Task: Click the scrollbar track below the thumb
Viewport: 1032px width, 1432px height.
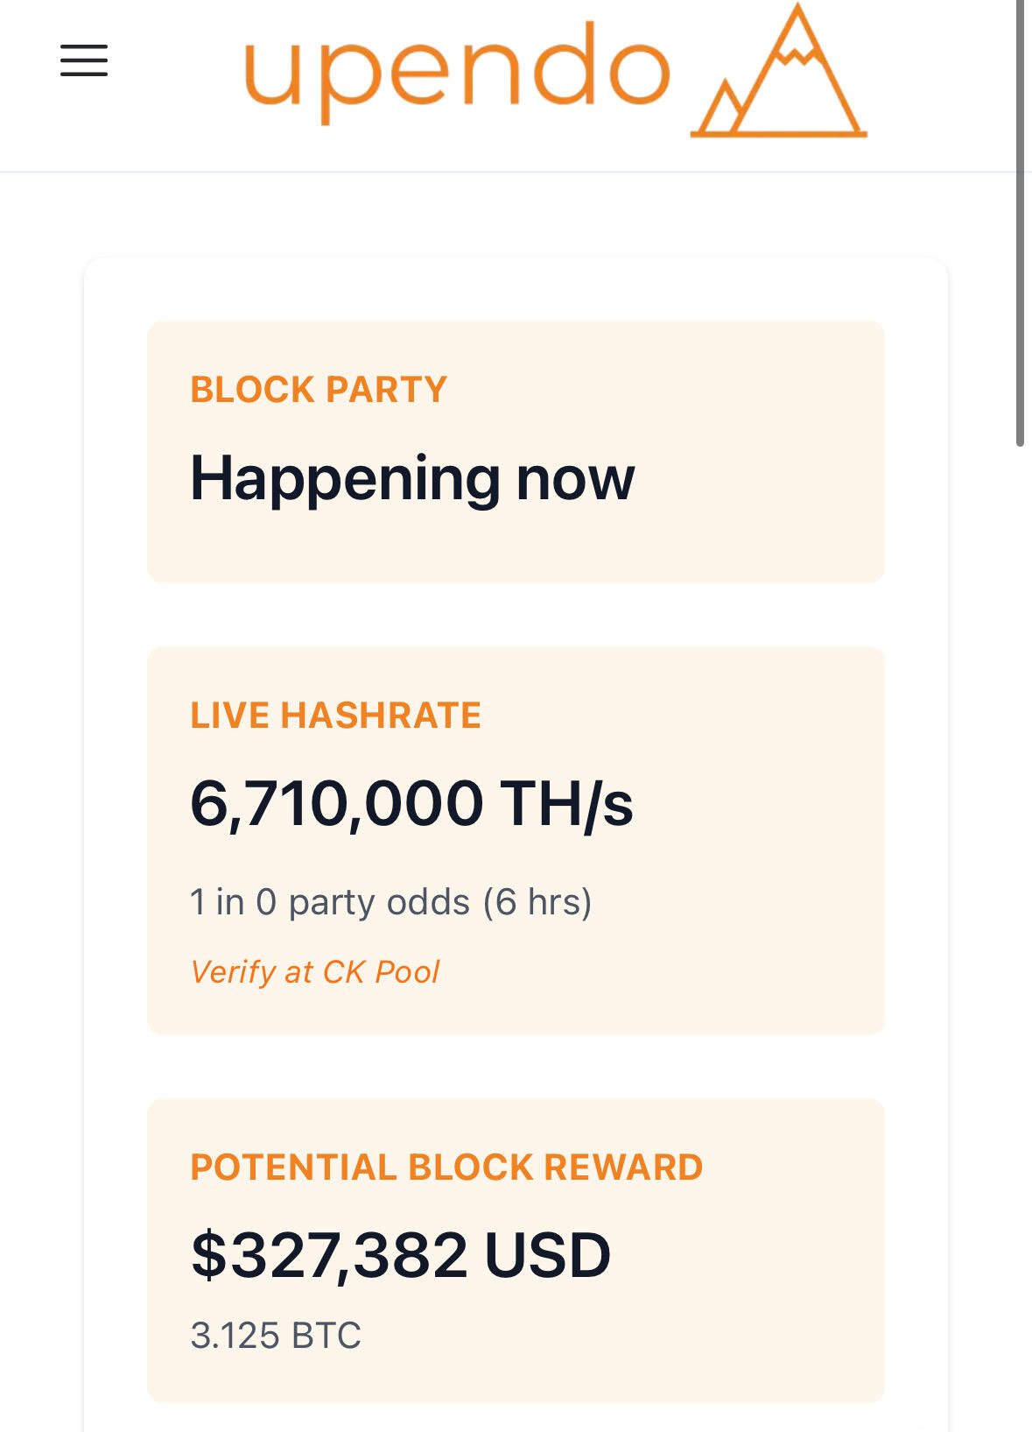Action: [x=1020, y=937]
